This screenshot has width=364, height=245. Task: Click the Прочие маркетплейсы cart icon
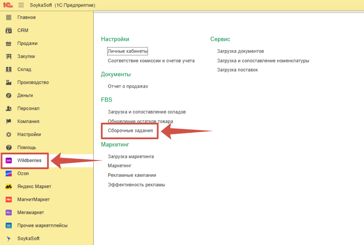[x=9, y=225]
